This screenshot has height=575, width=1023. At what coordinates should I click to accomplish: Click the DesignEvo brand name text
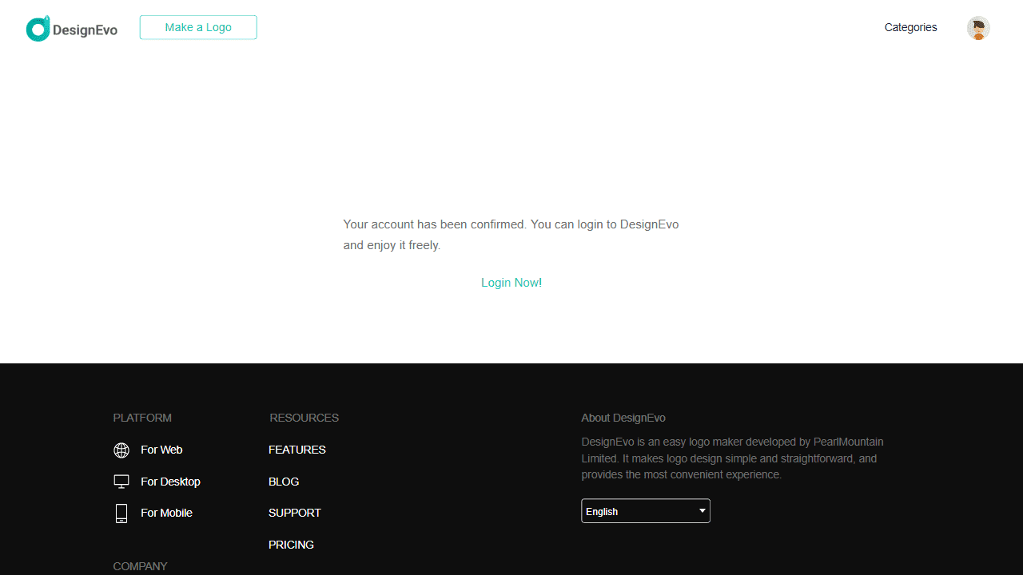coord(85,30)
